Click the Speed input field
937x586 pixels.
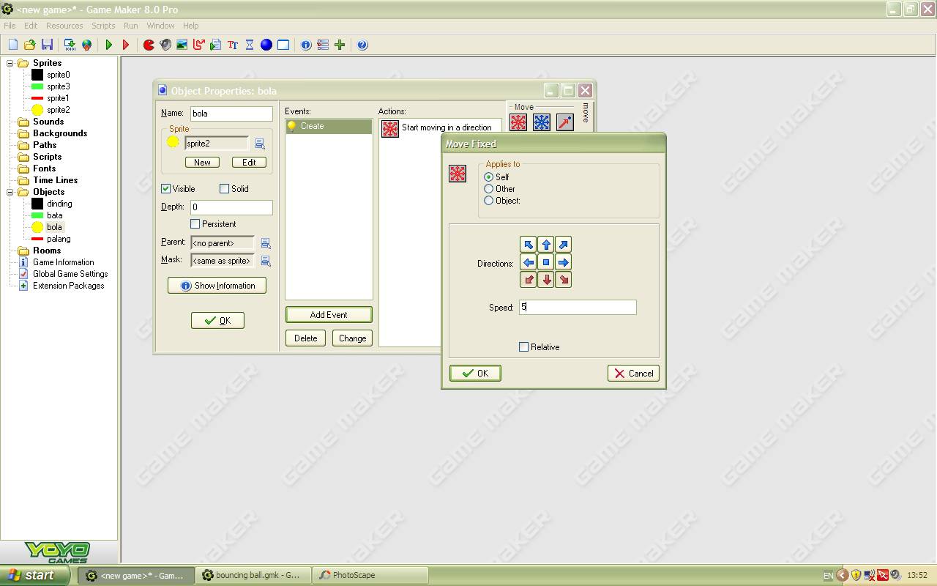tap(578, 307)
